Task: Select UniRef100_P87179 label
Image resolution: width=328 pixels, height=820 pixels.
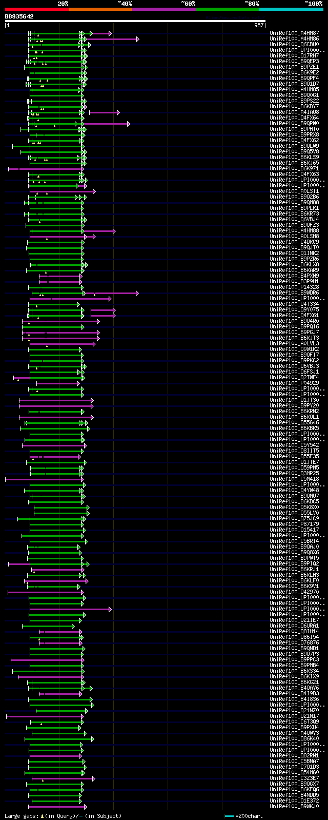Action: coord(294,524)
